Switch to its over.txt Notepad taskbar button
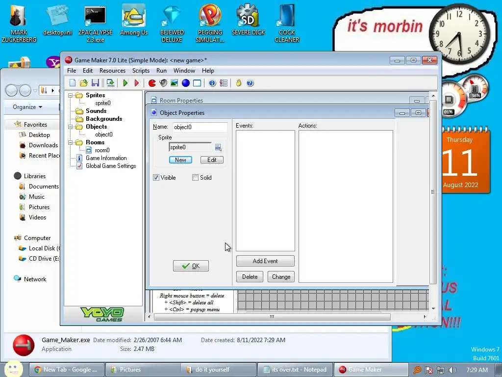This screenshot has height=377, width=502. coord(295,370)
